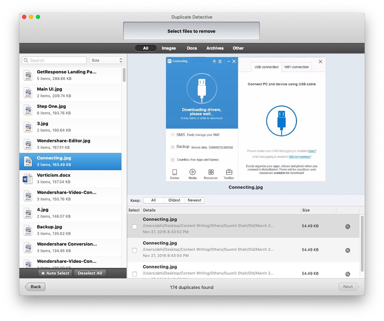The height and width of the screenshot is (321, 384).
Task: Go Back to the previous step
Action: pyautogui.click(x=35, y=287)
